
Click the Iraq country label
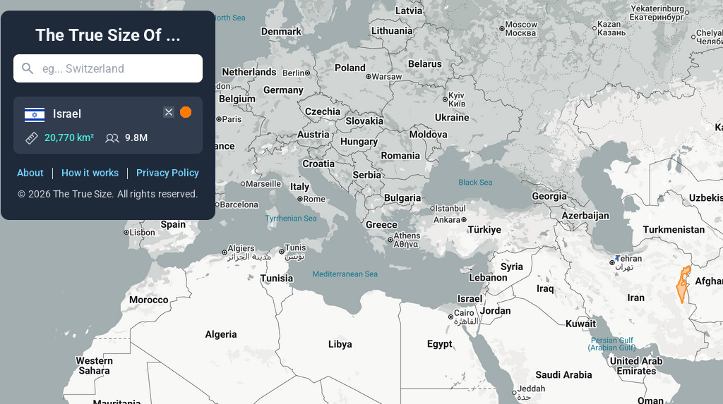pos(545,289)
